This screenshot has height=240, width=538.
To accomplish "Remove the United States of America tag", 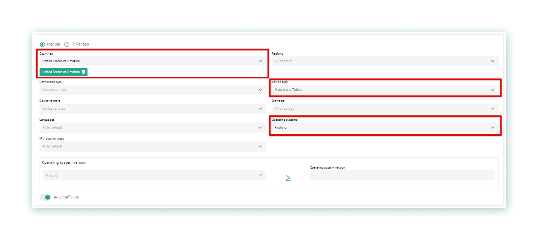I will [83, 72].
